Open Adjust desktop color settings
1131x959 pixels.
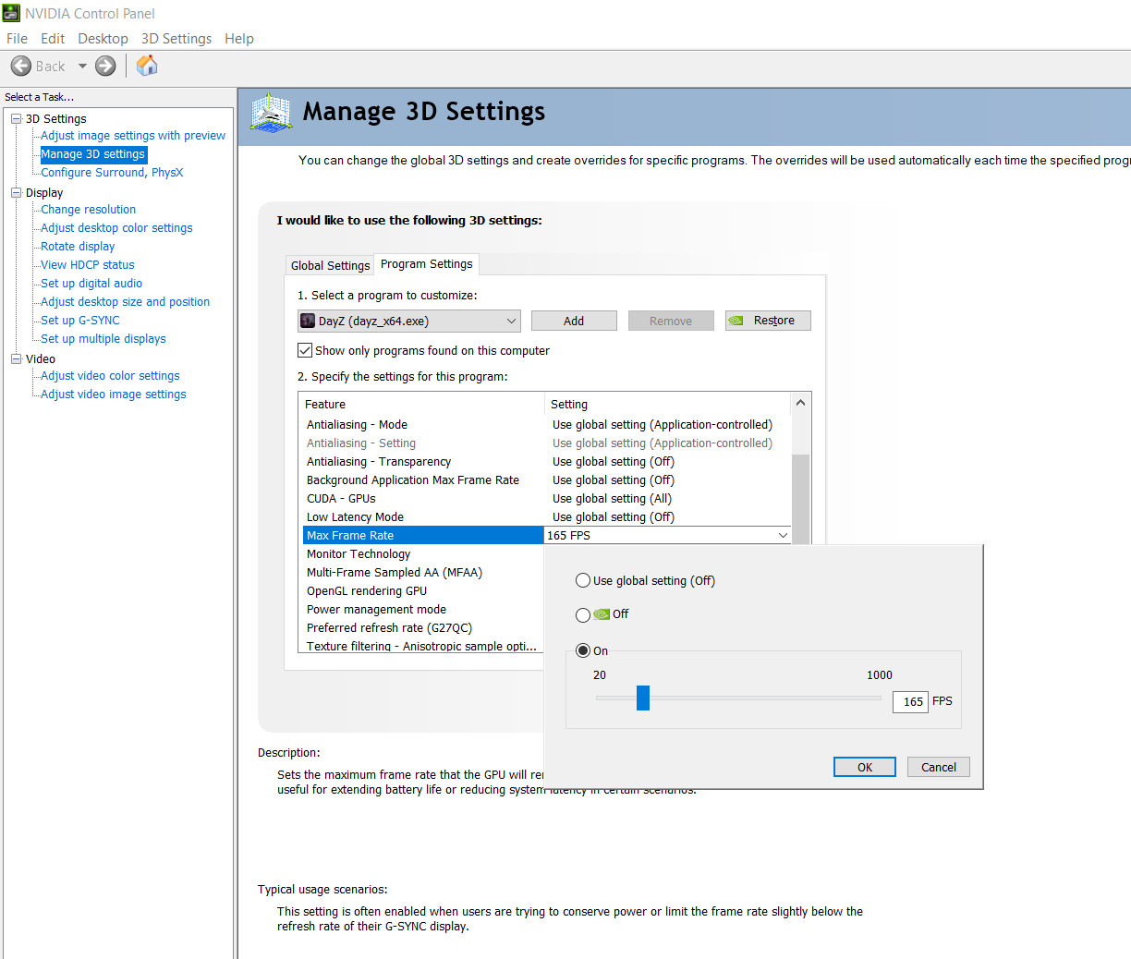coord(116,227)
